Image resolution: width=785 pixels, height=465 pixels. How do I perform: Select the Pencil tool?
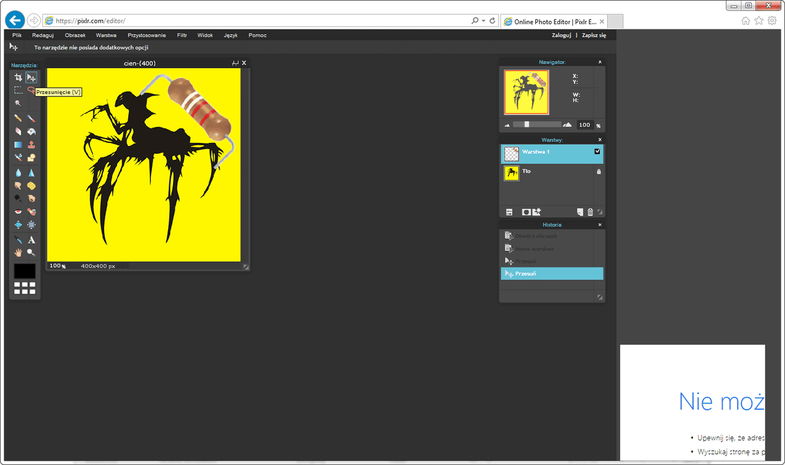(18, 118)
